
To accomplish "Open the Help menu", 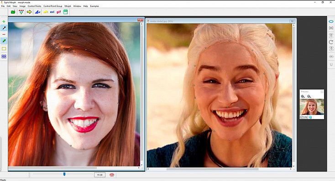I will [85, 6].
